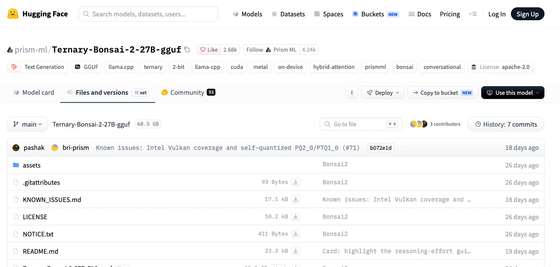The height and width of the screenshot is (267, 560).
Task: Like the Ternary-Bonsai-2-27B-gguf model
Action: pyautogui.click(x=209, y=50)
